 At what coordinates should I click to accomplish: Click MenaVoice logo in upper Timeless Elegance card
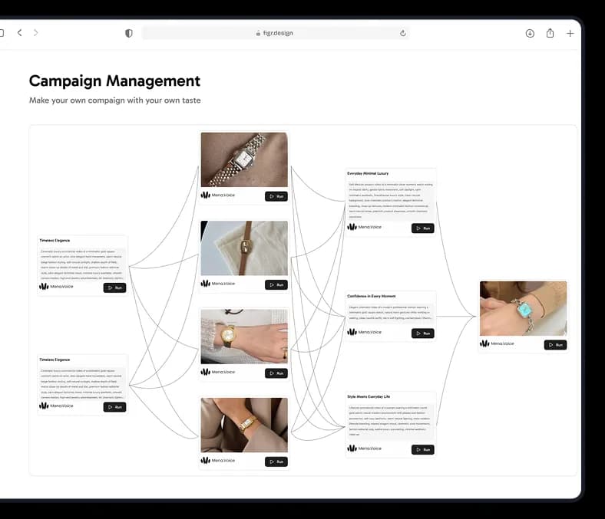click(x=56, y=287)
